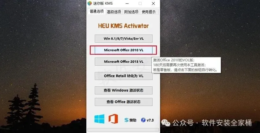Maximize the 迷你版 KMS window
260x133 pixels.
[x=140, y=3]
